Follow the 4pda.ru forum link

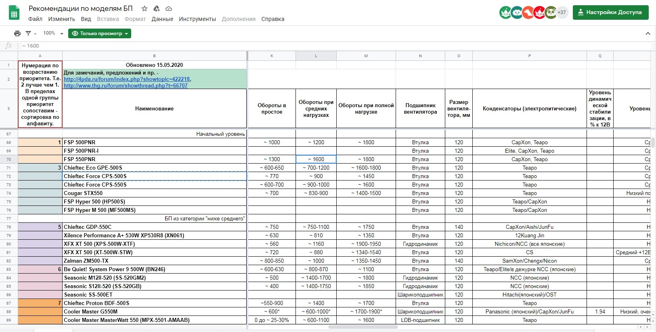127,79
